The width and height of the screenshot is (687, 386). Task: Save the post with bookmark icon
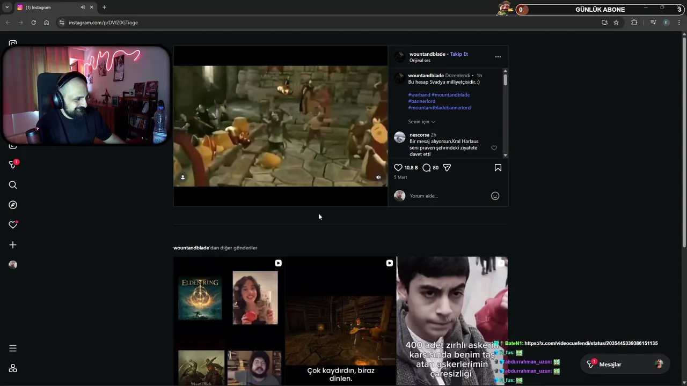click(498, 168)
